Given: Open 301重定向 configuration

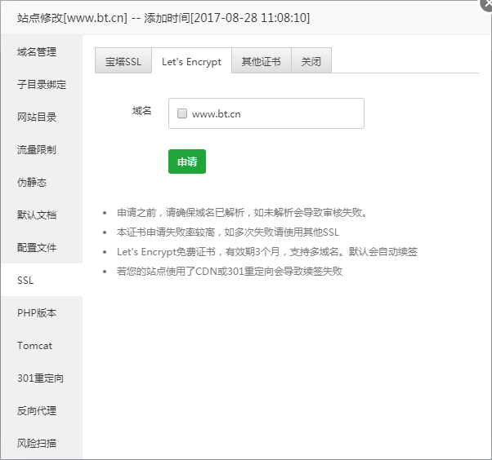Looking at the screenshot, I should [x=41, y=378].
